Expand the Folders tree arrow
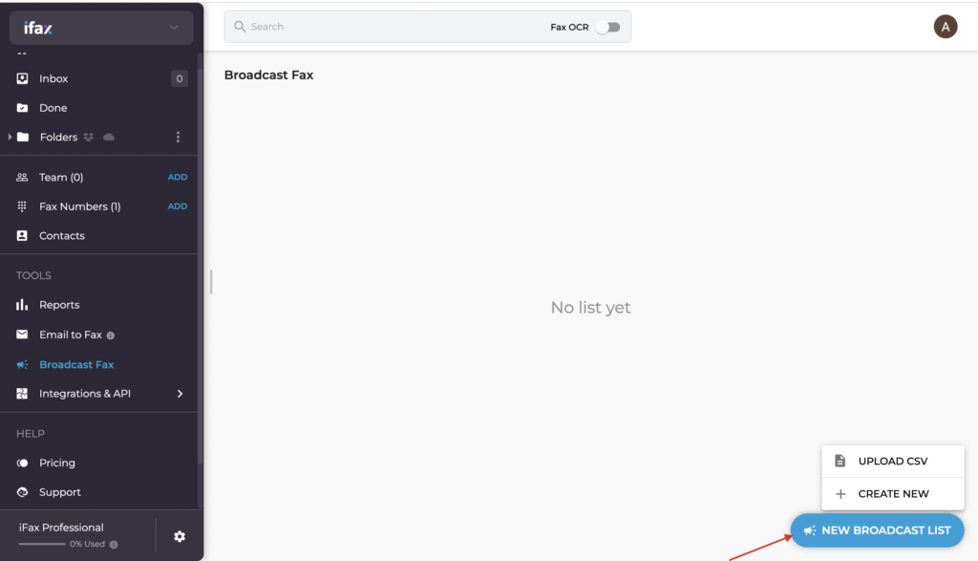Screen dimensions: 978x561 pos(10,137)
